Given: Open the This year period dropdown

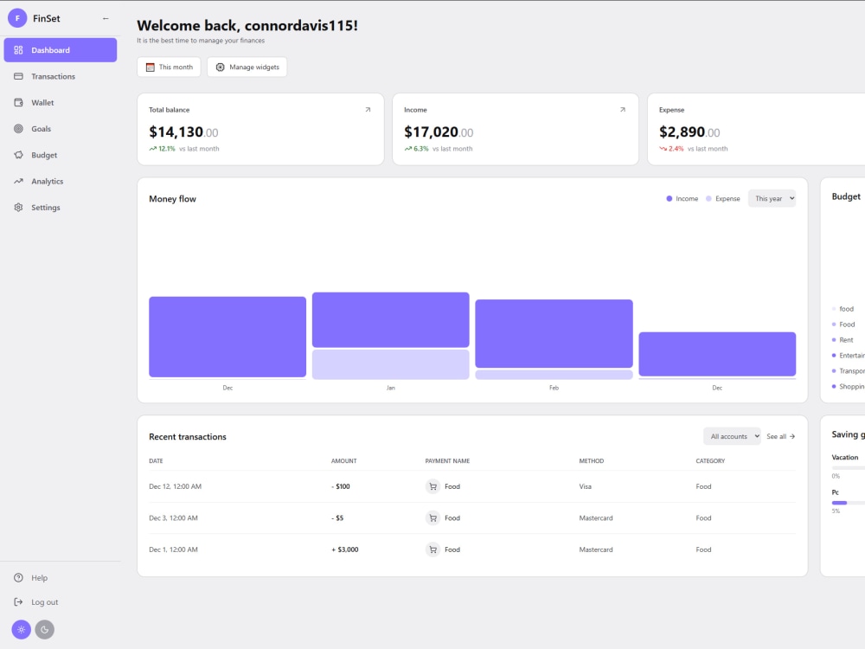Looking at the screenshot, I should tap(772, 199).
